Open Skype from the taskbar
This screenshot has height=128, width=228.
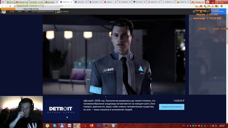[x=55, y=126]
